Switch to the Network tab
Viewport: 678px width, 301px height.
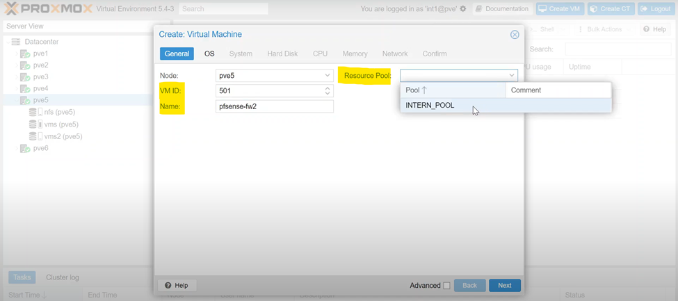coord(395,54)
